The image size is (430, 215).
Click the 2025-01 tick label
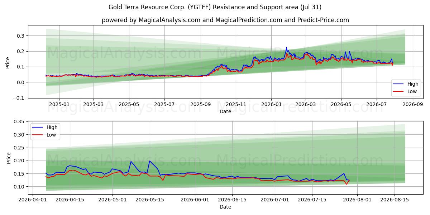(59, 104)
